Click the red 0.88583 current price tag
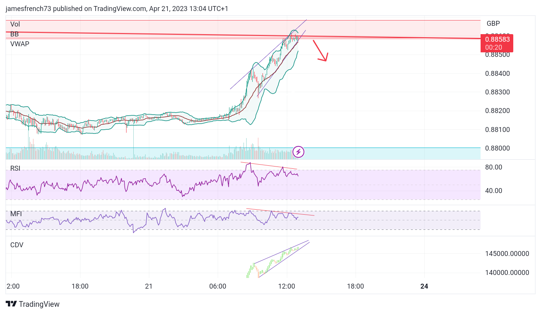The width and height of the screenshot is (541, 314). (x=497, y=43)
